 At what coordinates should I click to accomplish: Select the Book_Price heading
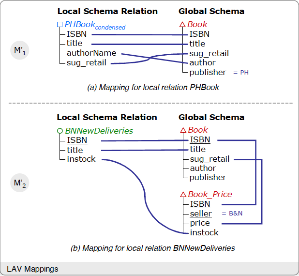(210, 195)
